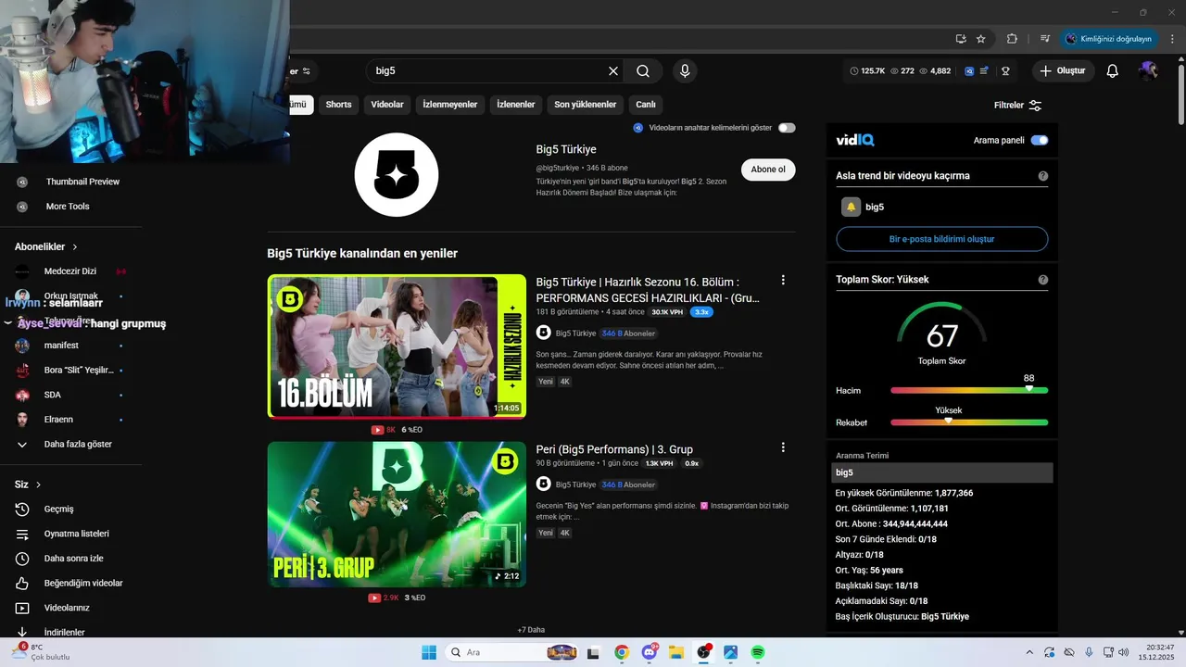The image size is (1186, 667).
Task: Select the Canlı filter chip
Action: pos(646,105)
